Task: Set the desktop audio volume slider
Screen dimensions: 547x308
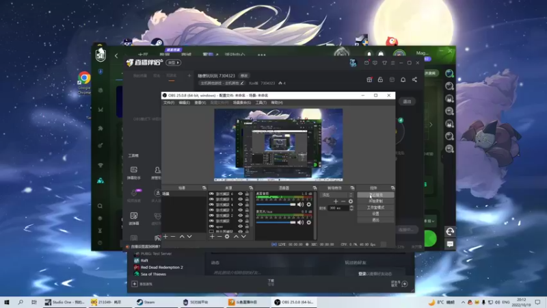Action: pyautogui.click(x=276, y=204)
